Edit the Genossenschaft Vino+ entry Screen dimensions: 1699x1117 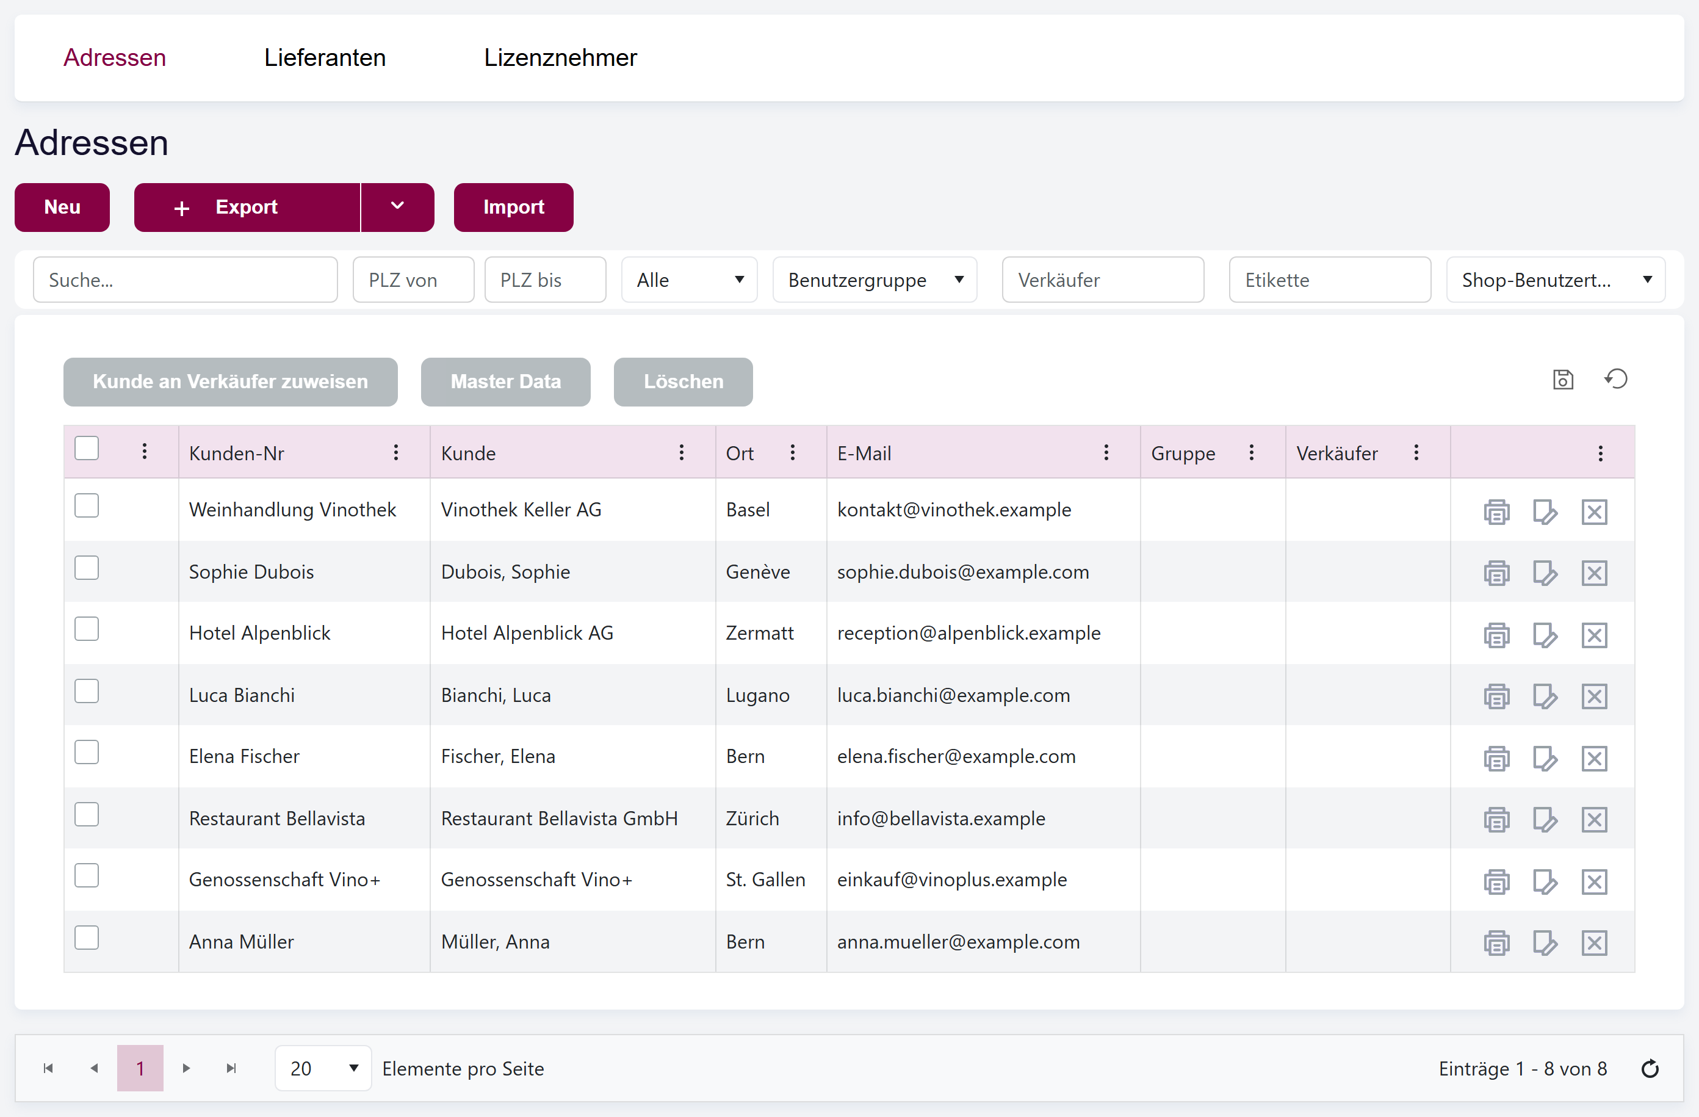coord(1545,882)
